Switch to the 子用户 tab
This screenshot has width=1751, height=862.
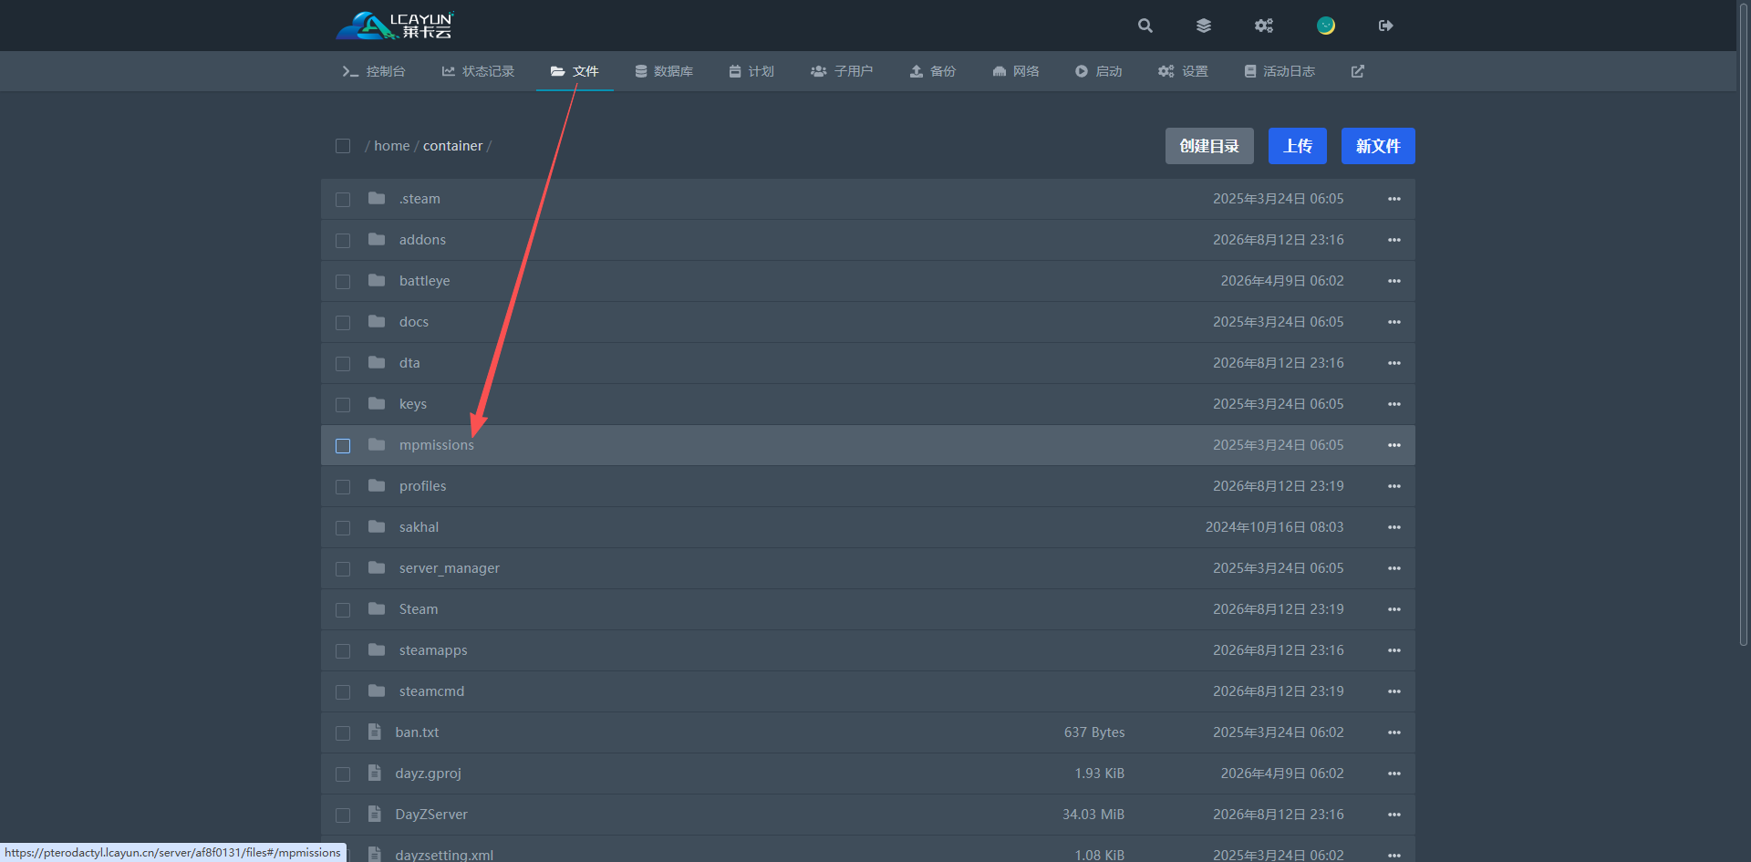842,71
